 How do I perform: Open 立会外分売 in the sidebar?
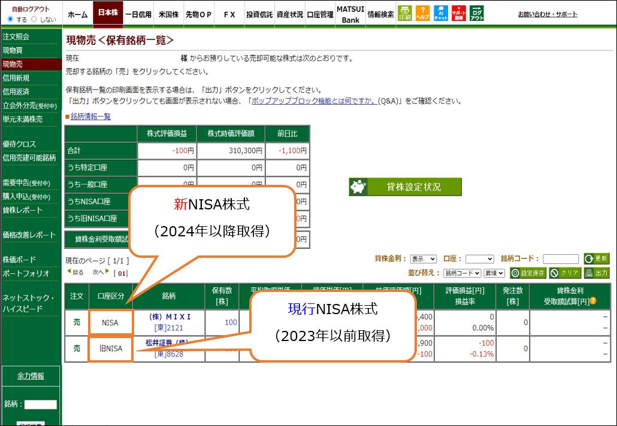click(x=31, y=105)
